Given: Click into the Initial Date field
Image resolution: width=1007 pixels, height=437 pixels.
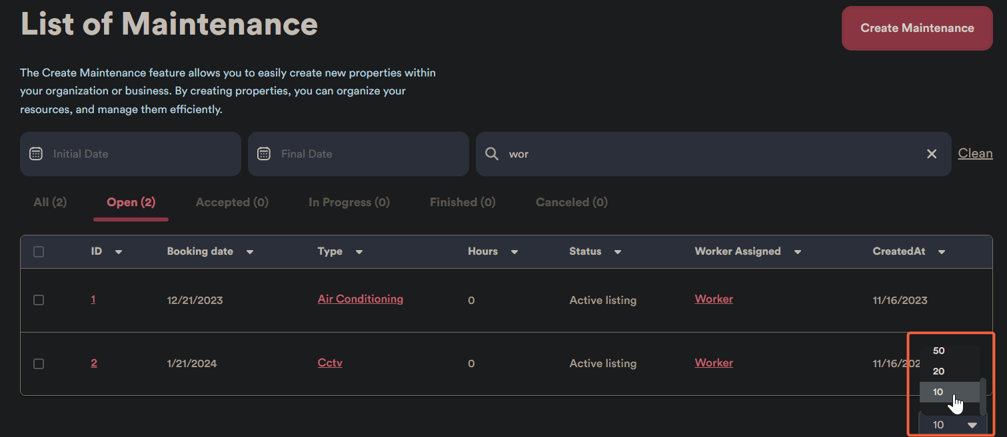Looking at the screenshot, I should pos(140,154).
